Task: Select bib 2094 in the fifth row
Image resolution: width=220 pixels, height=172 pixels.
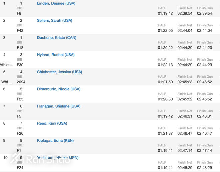Action: [x=21, y=82]
